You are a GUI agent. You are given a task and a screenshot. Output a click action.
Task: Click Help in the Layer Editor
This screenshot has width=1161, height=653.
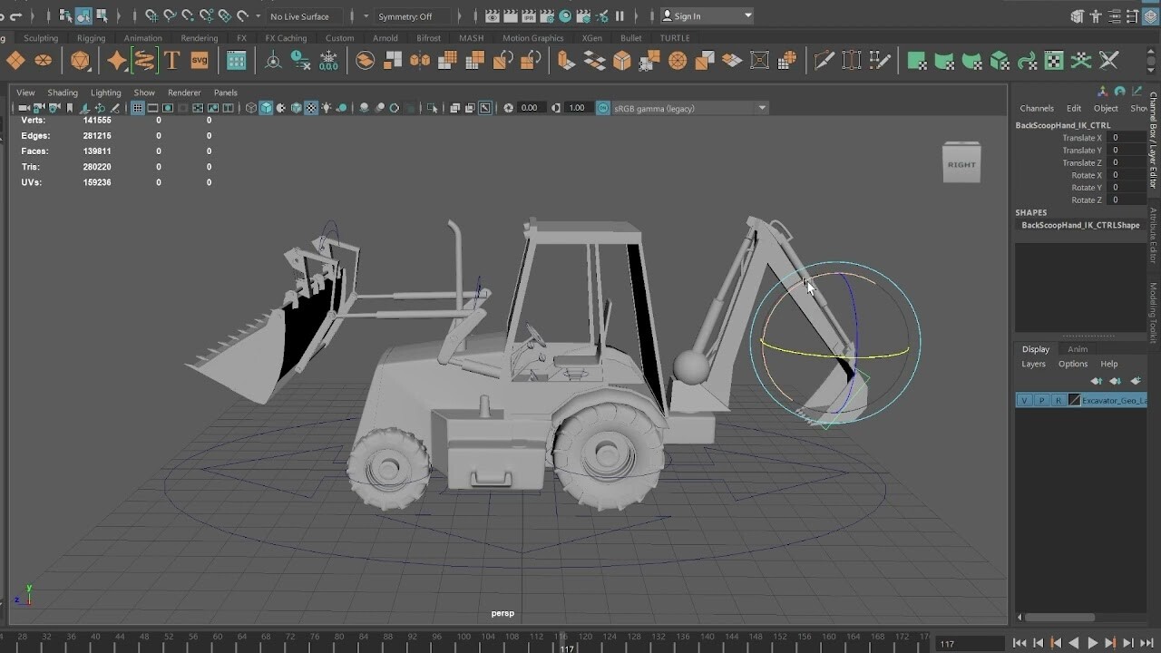(1109, 364)
